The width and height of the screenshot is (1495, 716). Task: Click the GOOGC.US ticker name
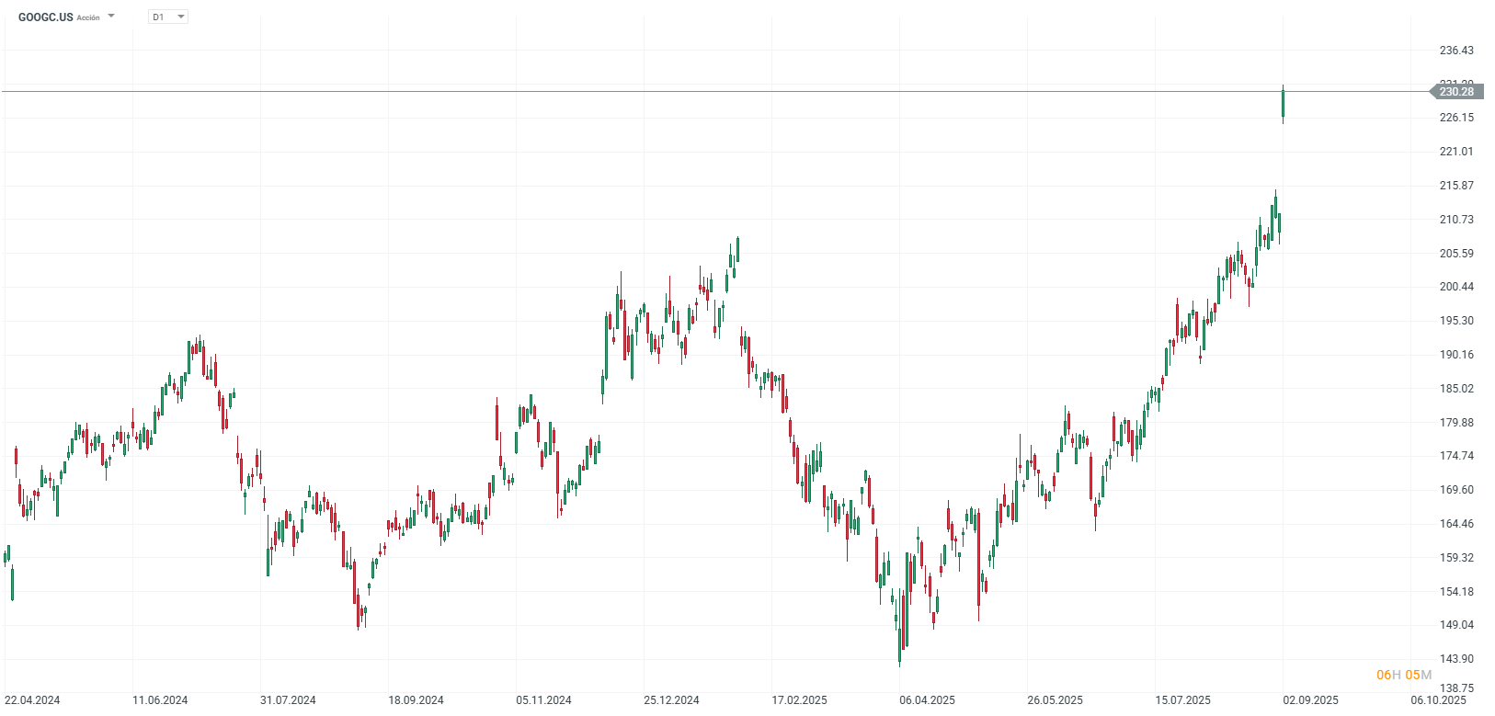(45, 17)
